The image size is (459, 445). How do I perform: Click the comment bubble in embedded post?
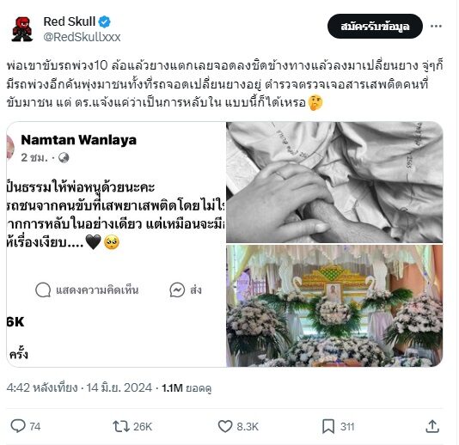[x=43, y=290]
